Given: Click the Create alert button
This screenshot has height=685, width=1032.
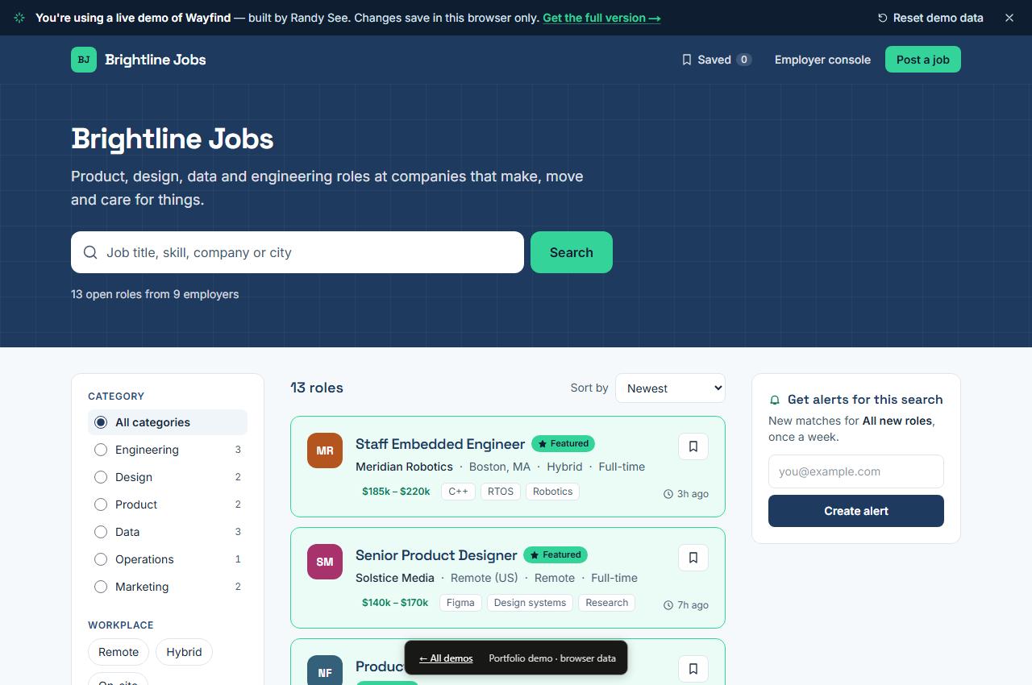Looking at the screenshot, I should (x=856, y=511).
